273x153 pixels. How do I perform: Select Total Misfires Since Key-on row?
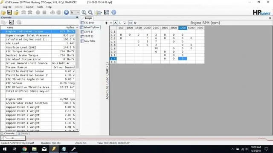point(38,91)
